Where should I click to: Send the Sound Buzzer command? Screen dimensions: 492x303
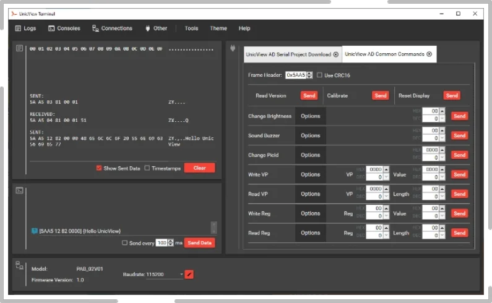(459, 135)
